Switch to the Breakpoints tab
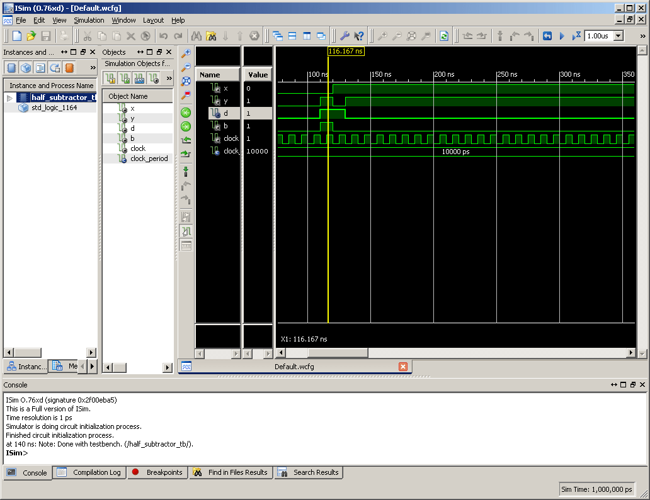The image size is (650, 500). (x=157, y=472)
